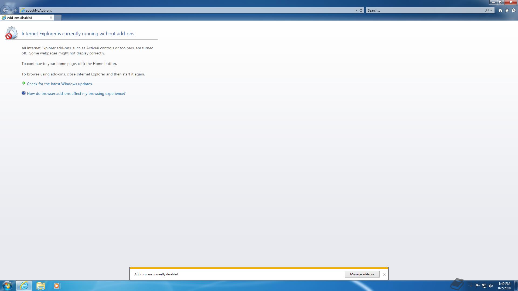The width and height of the screenshot is (518, 291).
Task: Click the heading 'Internet Explorer is currently running without add-ons'
Action: (78, 34)
